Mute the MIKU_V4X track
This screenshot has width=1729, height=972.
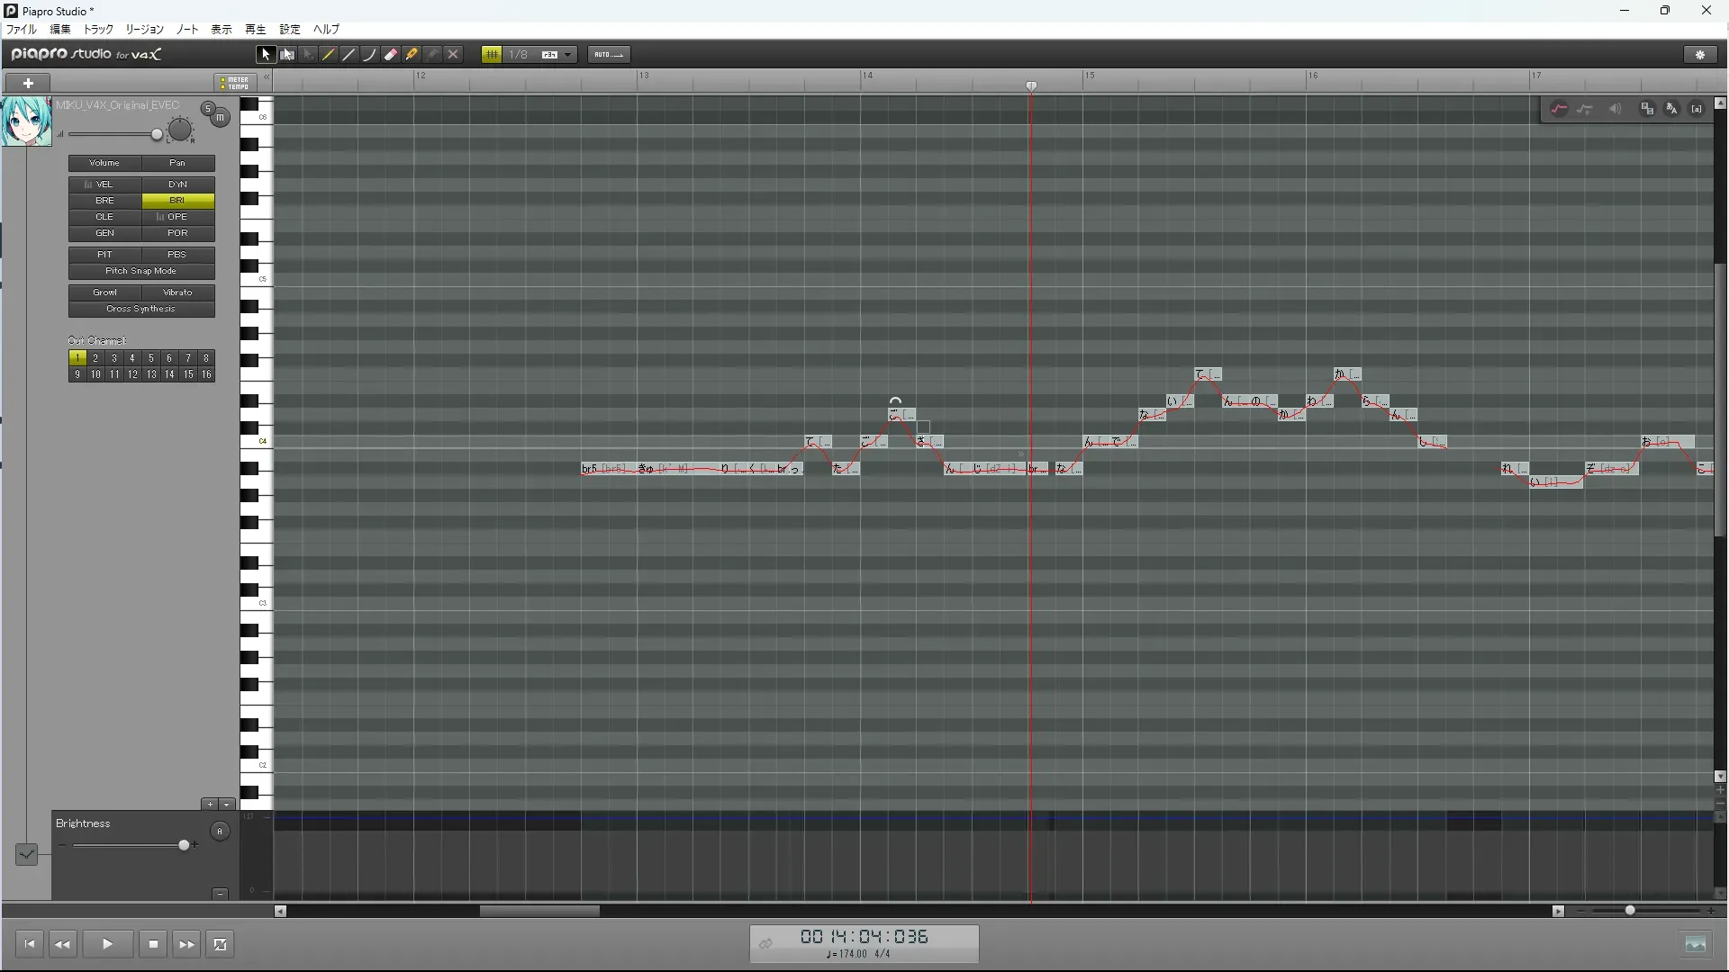221,118
